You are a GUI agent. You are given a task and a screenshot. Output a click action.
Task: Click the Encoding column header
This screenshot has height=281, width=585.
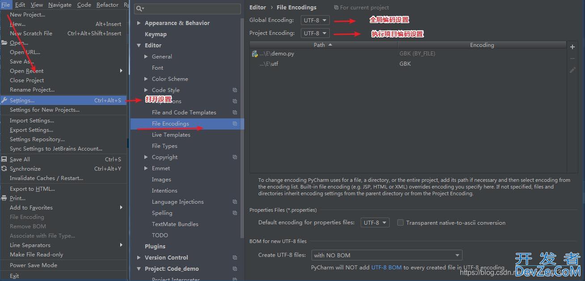tap(482, 45)
